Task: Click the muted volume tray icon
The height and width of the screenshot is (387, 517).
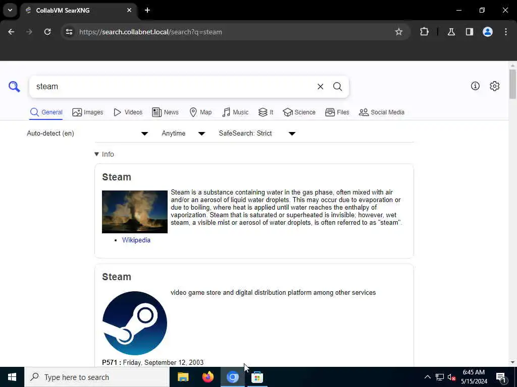Action: coord(452,377)
